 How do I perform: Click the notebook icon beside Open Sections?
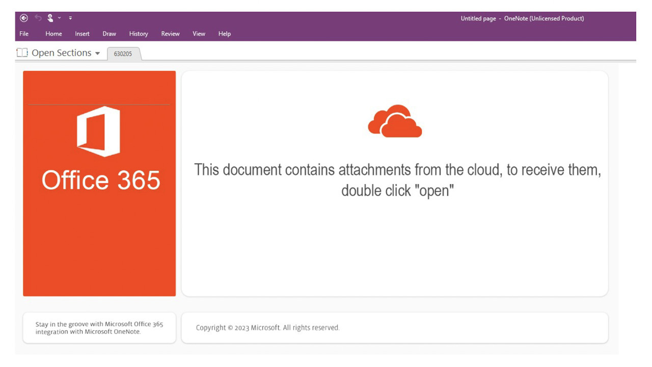tap(22, 53)
